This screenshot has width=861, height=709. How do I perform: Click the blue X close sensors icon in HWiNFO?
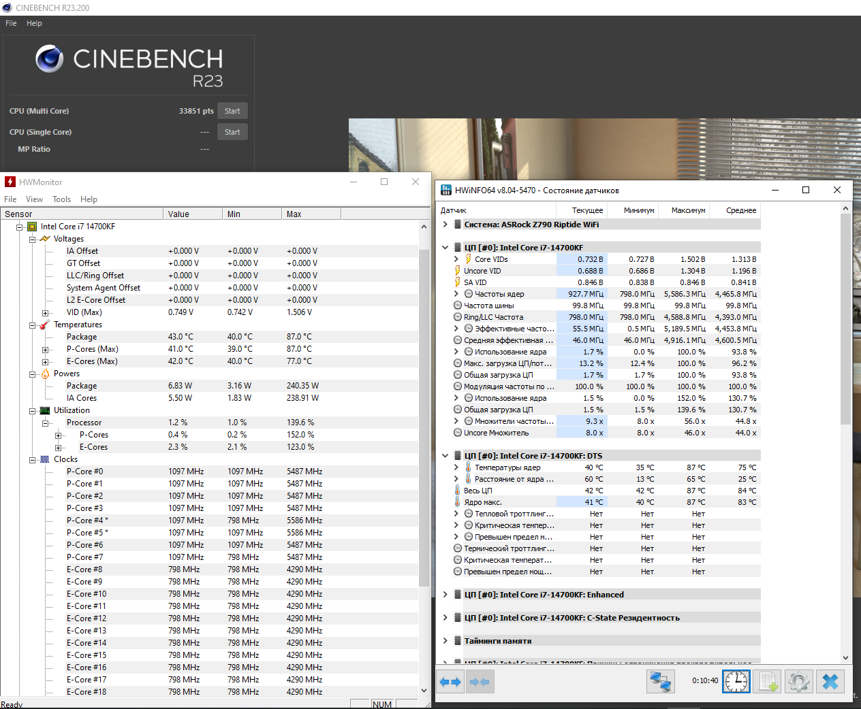pyautogui.click(x=830, y=682)
